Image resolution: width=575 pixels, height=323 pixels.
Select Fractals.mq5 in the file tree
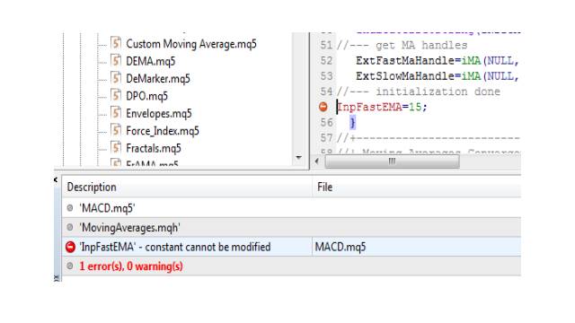[154, 148]
